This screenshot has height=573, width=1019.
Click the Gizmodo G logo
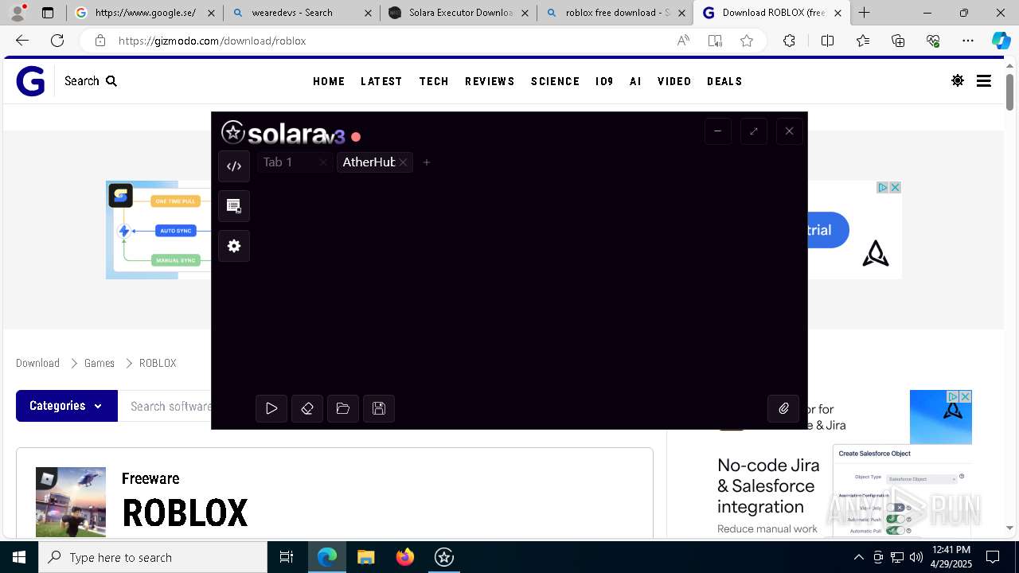pyautogui.click(x=30, y=81)
